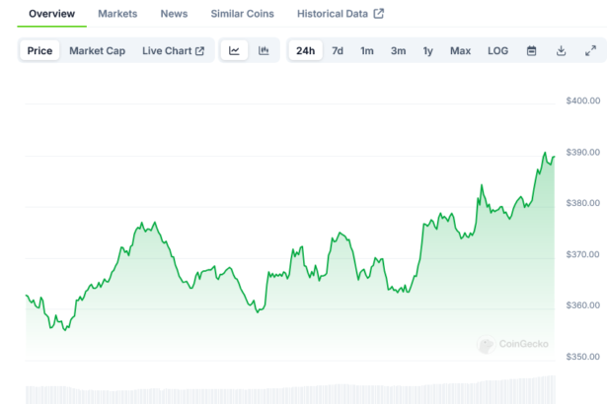Select the 24h time range
Screen dimensions: 607x404
(306, 50)
